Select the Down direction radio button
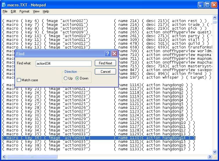Viewport: 219px width, 161px height. [x=77, y=78]
